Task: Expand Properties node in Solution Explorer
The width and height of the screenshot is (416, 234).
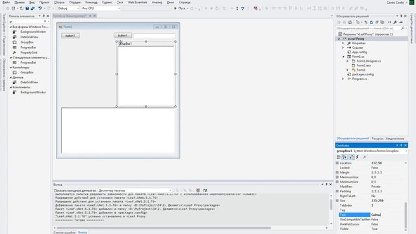Action: 343,44
